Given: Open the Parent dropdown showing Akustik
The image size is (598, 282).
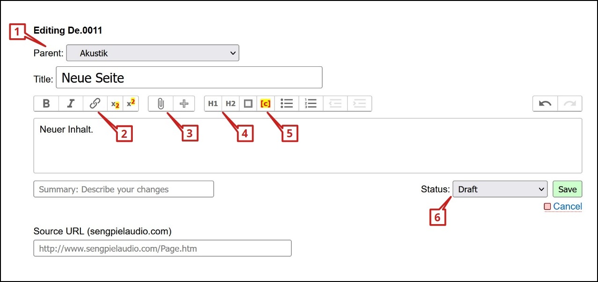Looking at the screenshot, I should (x=152, y=53).
